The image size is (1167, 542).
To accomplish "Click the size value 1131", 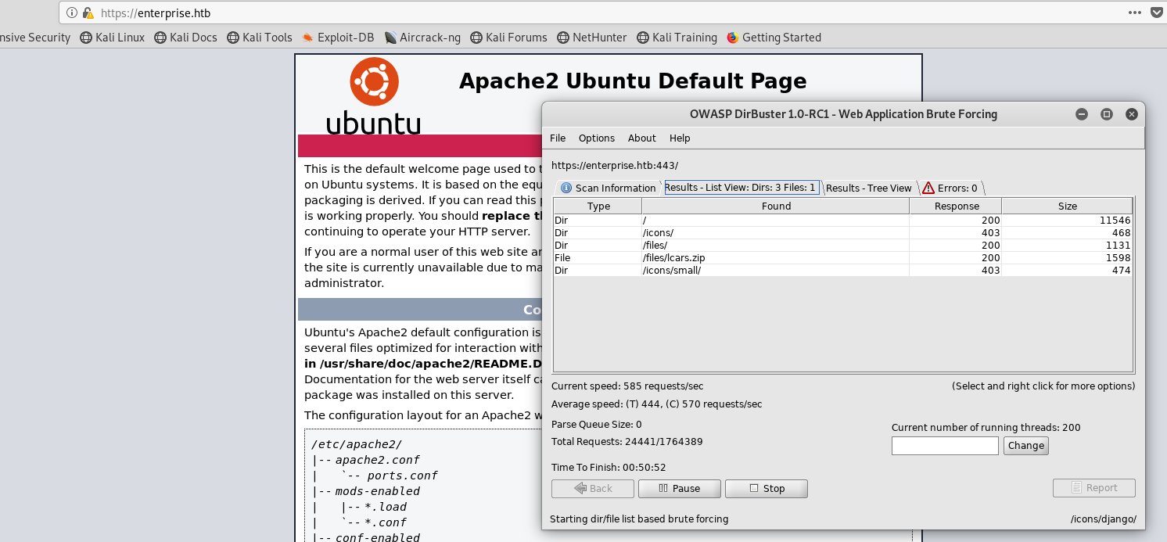I will (1118, 246).
